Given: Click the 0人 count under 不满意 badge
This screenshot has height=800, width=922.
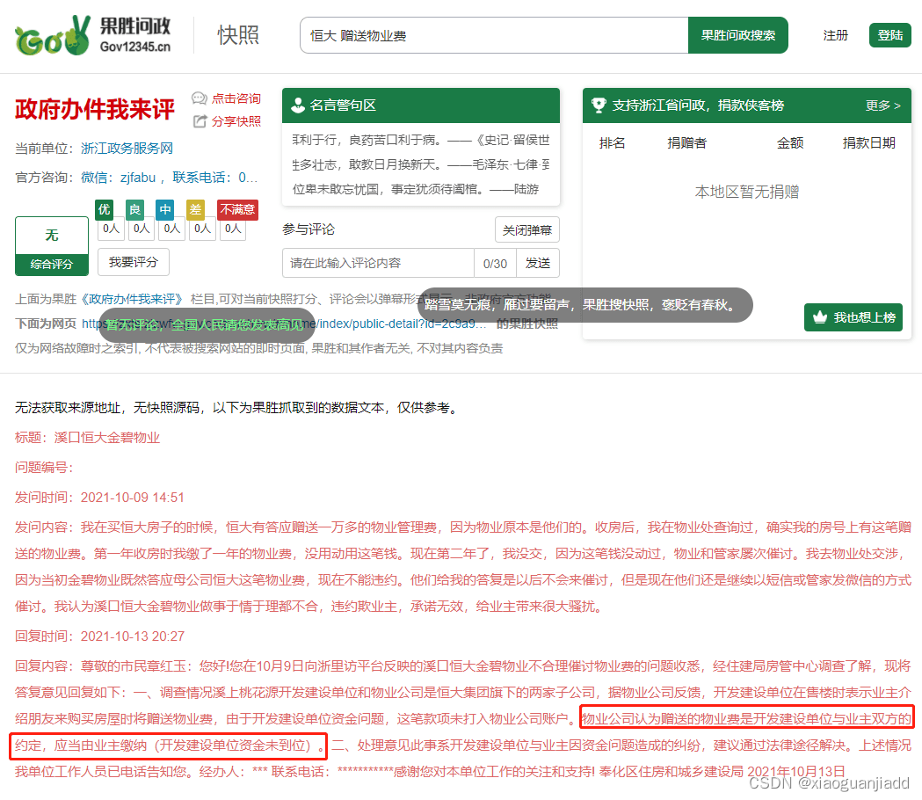Looking at the screenshot, I should pyautogui.click(x=234, y=229).
